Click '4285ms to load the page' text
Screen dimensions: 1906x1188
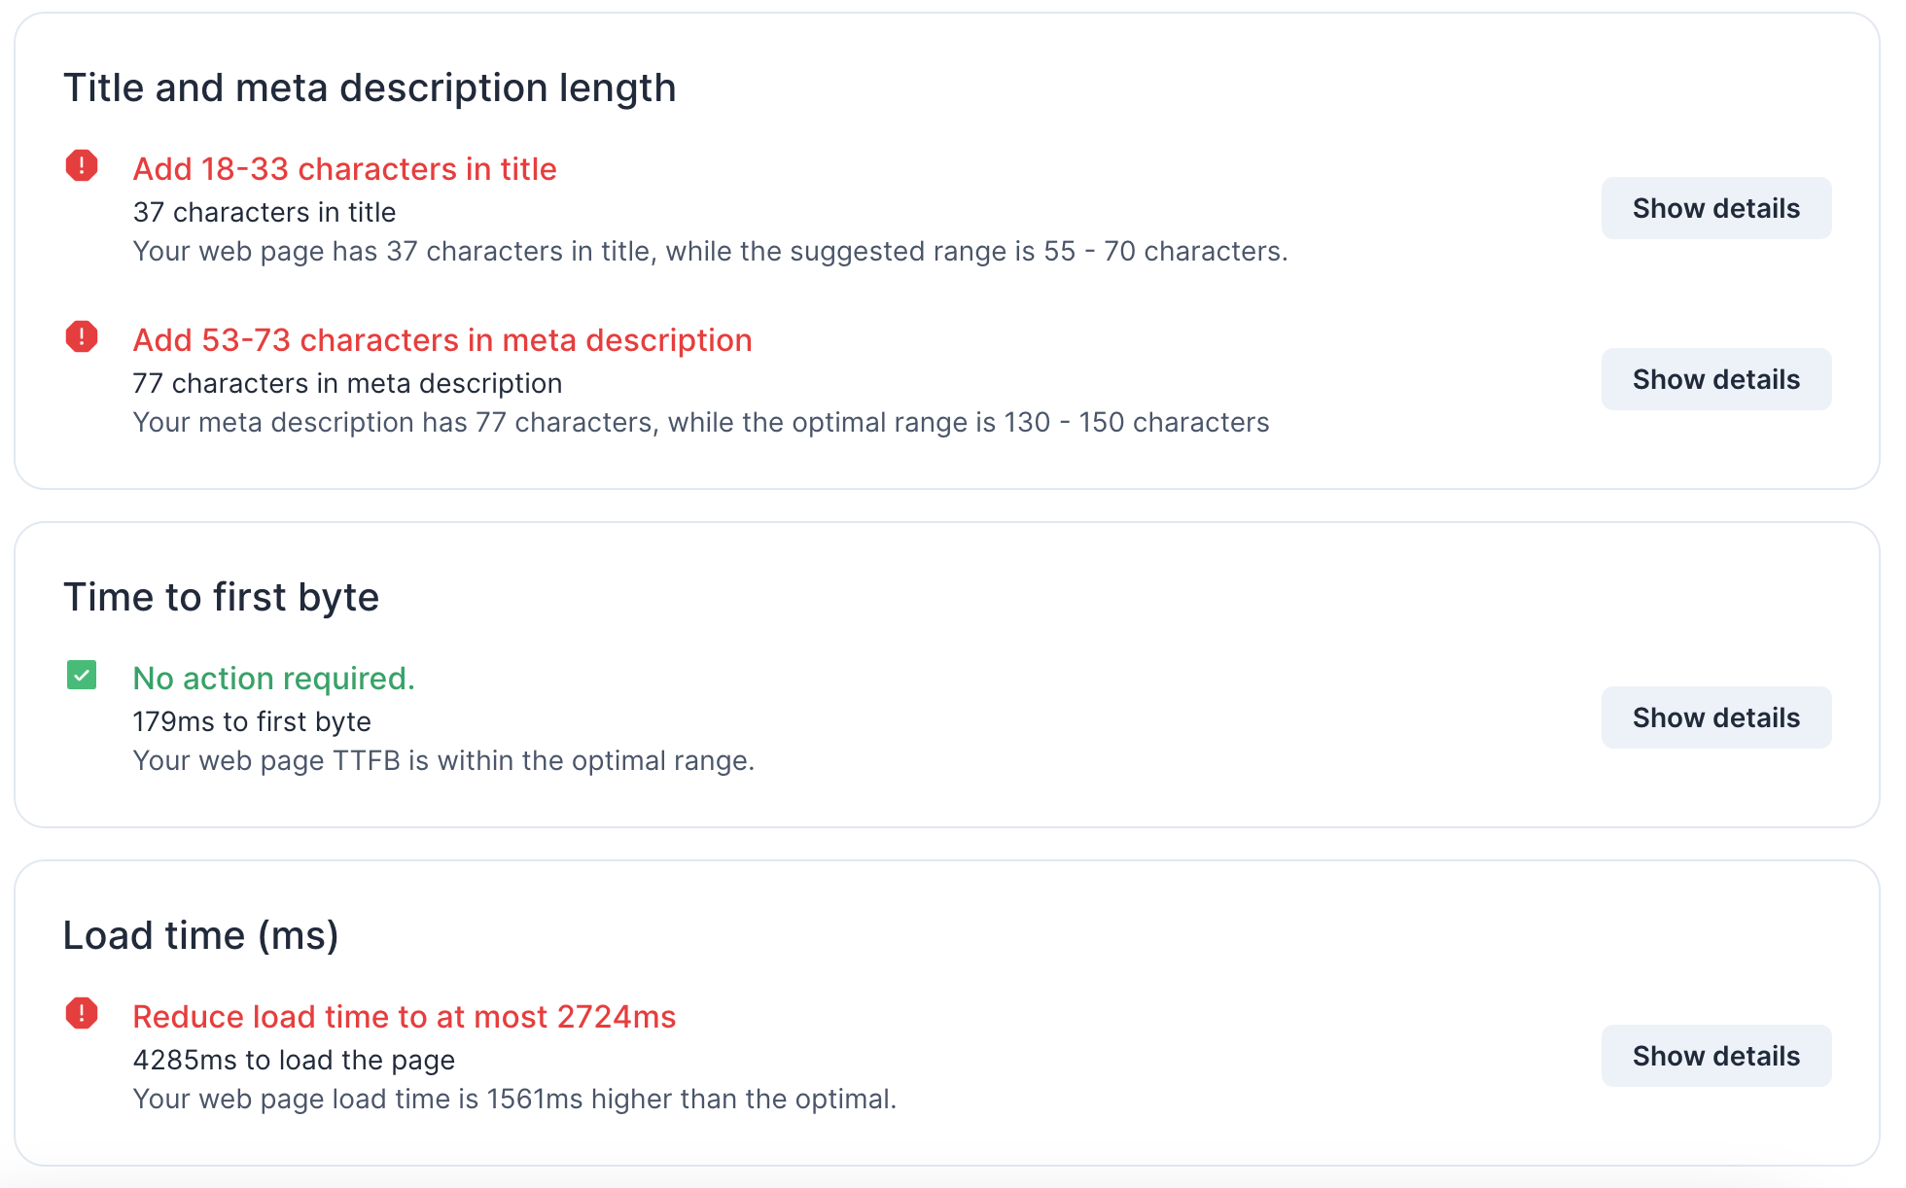click(294, 1060)
